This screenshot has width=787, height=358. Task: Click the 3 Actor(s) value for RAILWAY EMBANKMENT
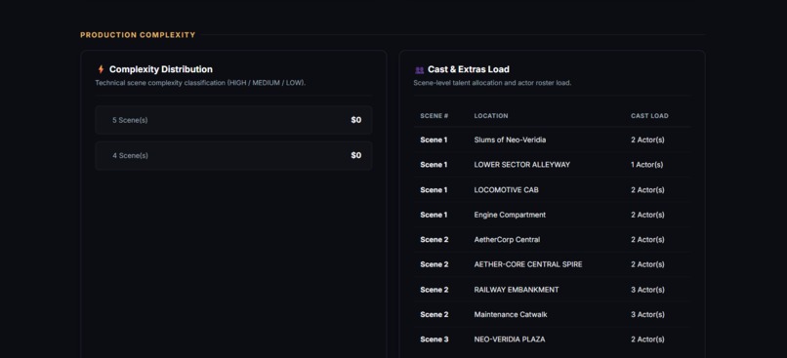pyautogui.click(x=647, y=290)
